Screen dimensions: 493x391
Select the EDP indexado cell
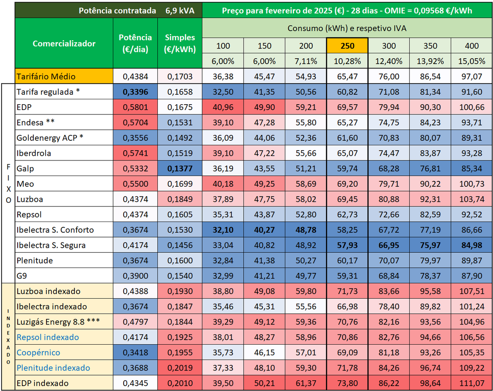[x=64, y=383]
